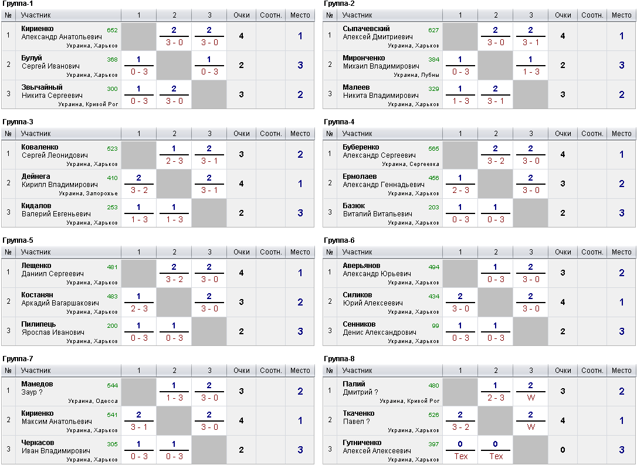Viewport: 637px width, 465px height.
Task: Click W result in Палий row
Action: click(x=531, y=398)
